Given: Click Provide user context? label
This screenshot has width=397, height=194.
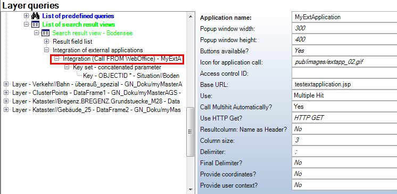Looking at the screenshot, I should pyautogui.click(x=229, y=185).
